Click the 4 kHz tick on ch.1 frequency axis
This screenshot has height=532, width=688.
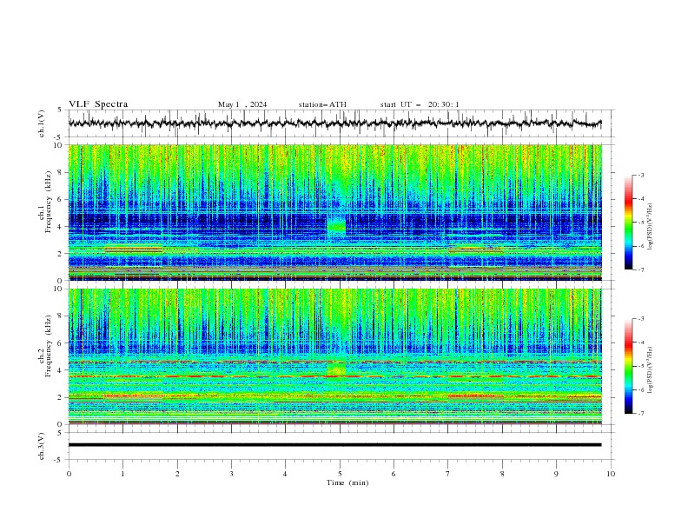tap(61, 227)
